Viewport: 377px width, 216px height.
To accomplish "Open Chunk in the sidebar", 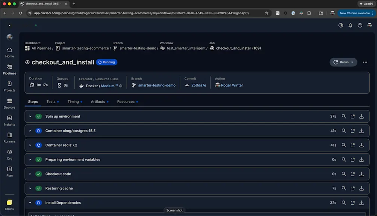I will [x=9, y=205].
